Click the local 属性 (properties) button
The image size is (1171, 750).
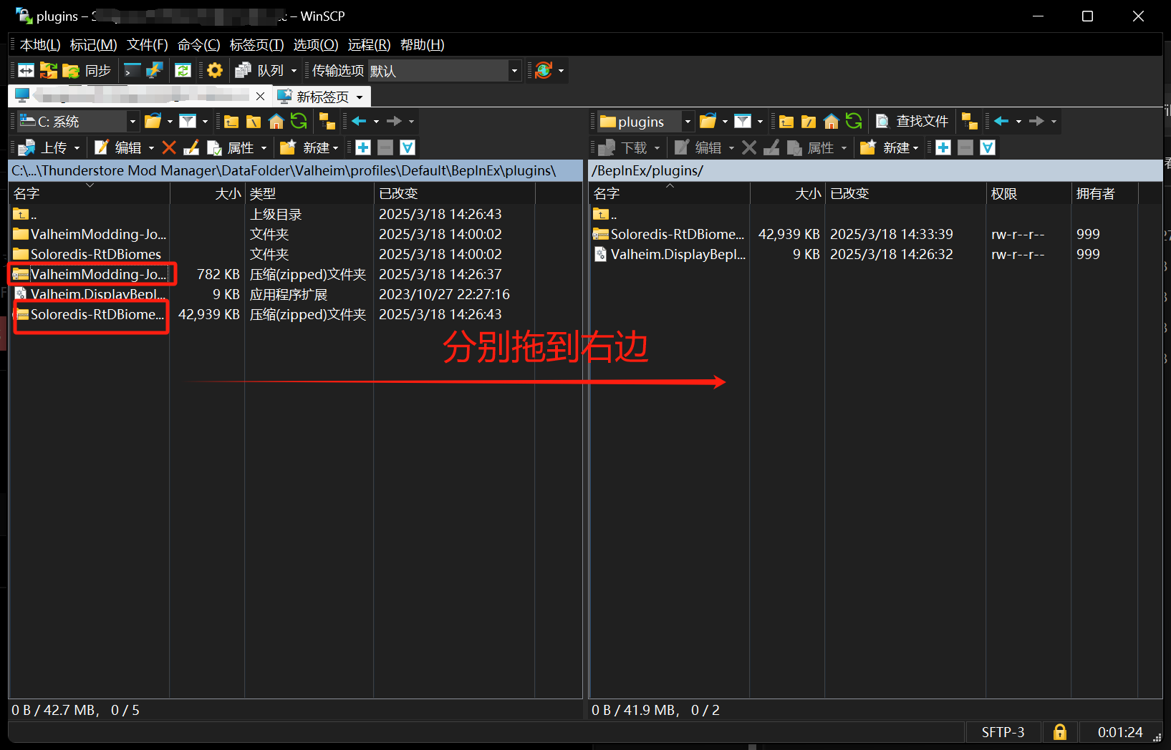231,147
